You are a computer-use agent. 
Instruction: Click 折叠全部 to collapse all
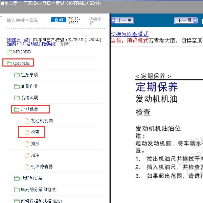[x=95, y=21]
